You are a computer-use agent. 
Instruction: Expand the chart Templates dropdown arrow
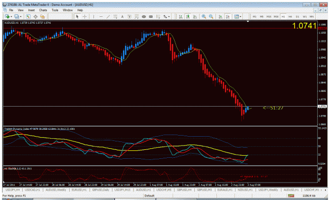pyautogui.click(x=241, y=16)
